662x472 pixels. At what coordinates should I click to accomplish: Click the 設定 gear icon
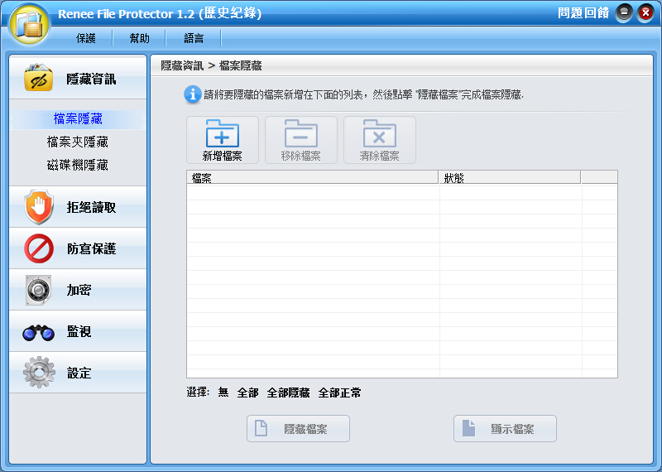point(39,373)
